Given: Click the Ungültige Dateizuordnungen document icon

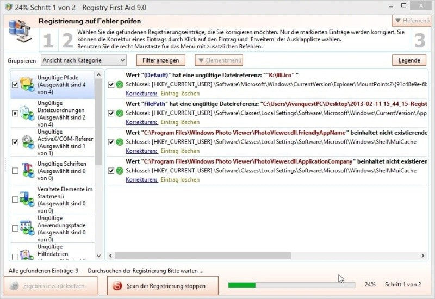Looking at the screenshot, I should 27,113.
